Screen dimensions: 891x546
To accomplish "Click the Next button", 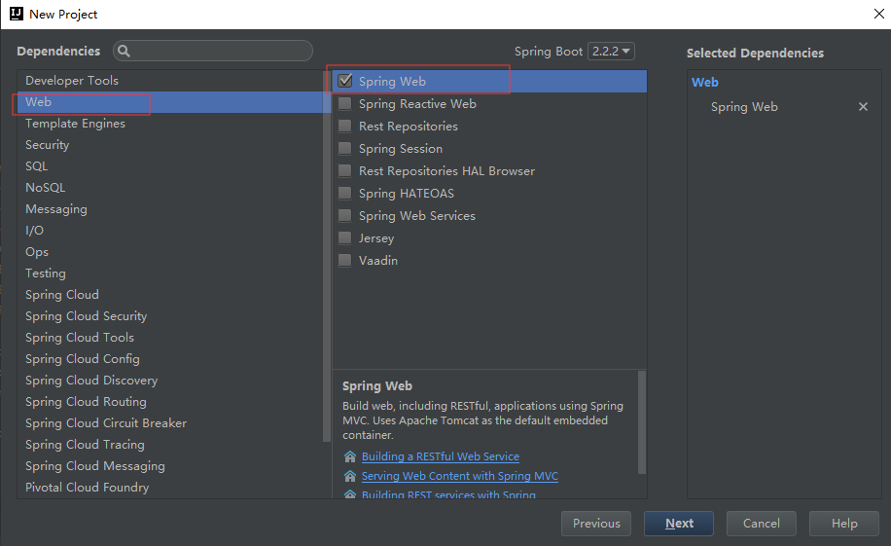I will point(679,524).
